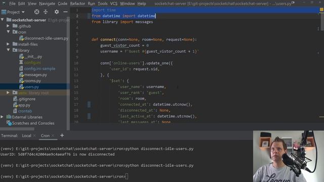Click the Python file icon of rooms.py

(x=21, y=81)
